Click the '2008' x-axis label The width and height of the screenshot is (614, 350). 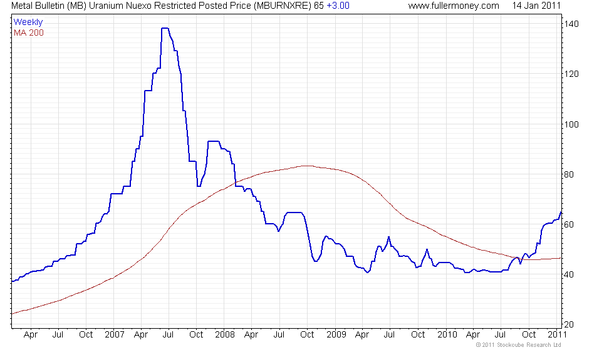pos(225,335)
